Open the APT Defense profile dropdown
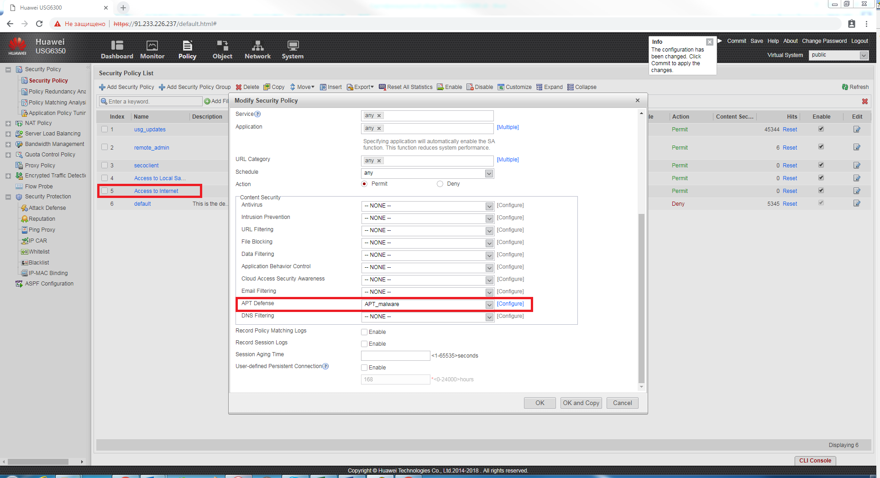Viewport: 880px width, 478px height. 489,305
